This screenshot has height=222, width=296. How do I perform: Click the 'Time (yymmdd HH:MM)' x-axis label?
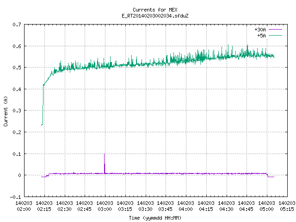pyautogui.click(x=155, y=218)
